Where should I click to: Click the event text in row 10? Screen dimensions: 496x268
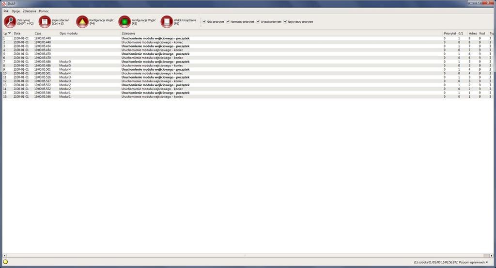pyautogui.click(x=152, y=73)
